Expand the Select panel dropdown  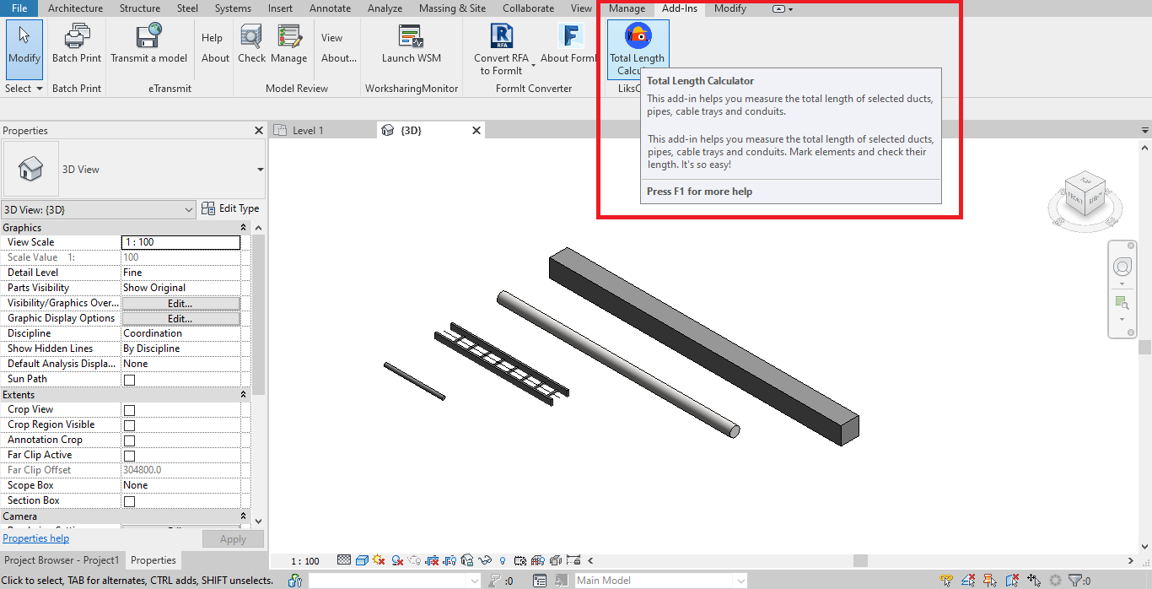pos(24,89)
